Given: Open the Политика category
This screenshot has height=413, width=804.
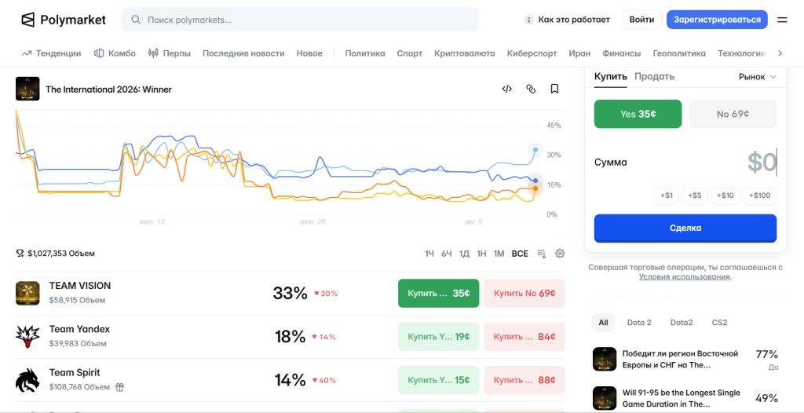Looking at the screenshot, I should 365,53.
